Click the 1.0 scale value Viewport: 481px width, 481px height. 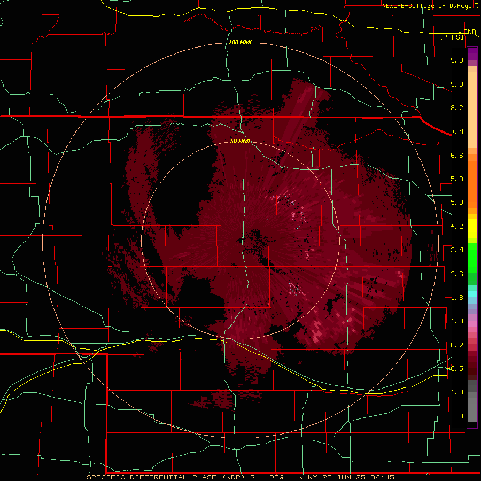tap(457, 321)
